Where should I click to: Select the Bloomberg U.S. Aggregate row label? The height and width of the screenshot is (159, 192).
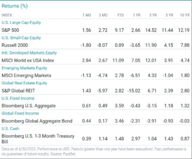click(x=28, y=106)
